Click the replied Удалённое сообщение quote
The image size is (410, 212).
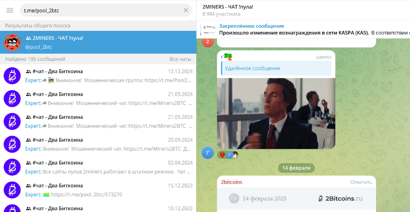(276, 68)
